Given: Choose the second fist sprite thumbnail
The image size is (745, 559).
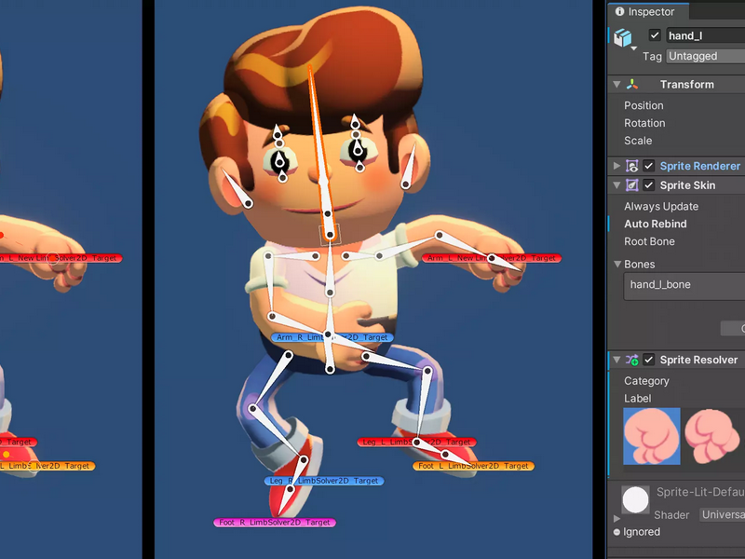Looking at the screenshot, I should 711,436.
